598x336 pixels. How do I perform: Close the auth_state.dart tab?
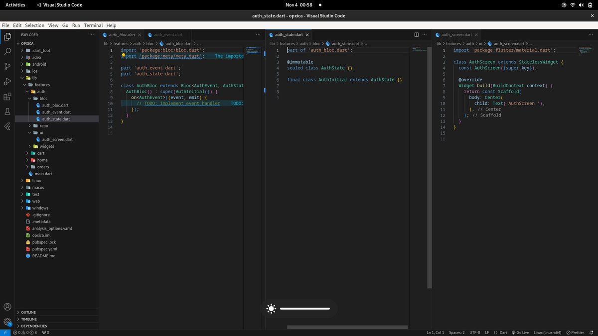point(307,35)
